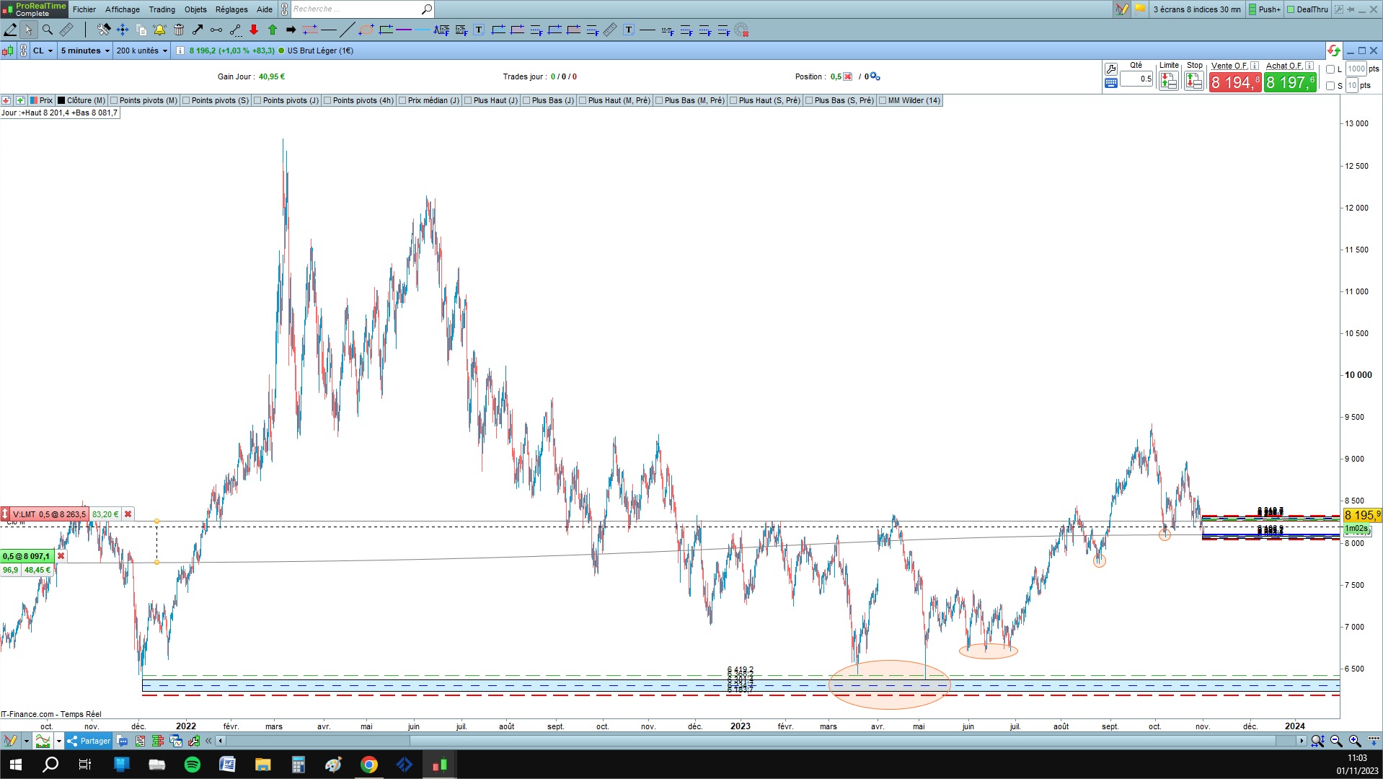Select the pencil drawing tool
This screenshot has width=1383, height=779.
(x=10, y=30)
